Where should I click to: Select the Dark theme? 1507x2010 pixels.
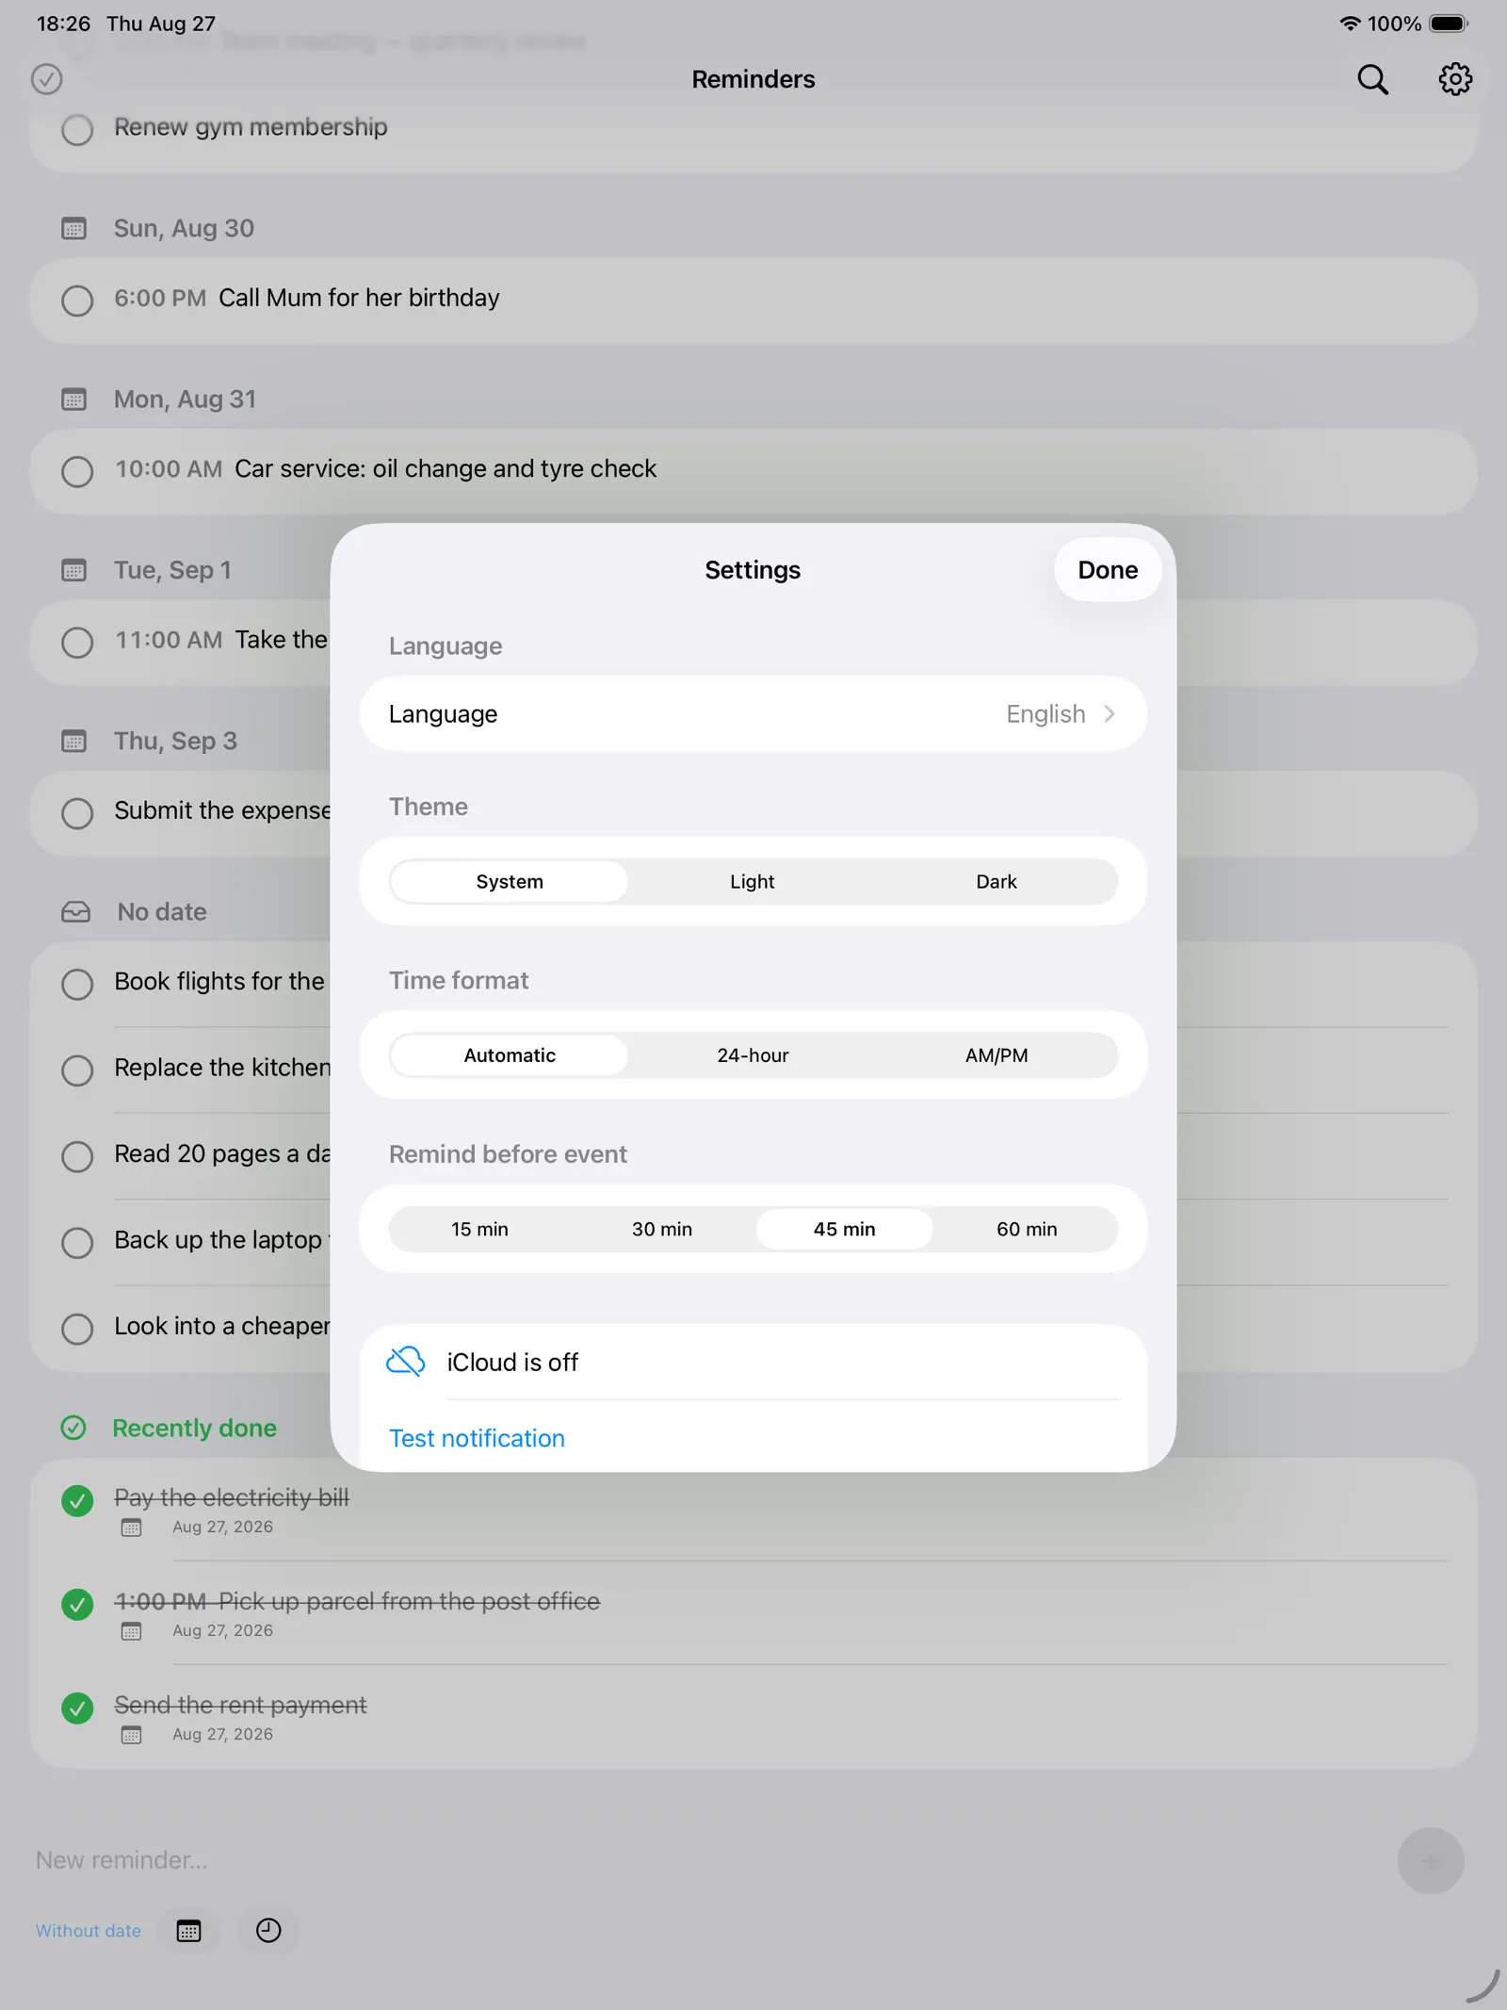(x=996, y=881)
